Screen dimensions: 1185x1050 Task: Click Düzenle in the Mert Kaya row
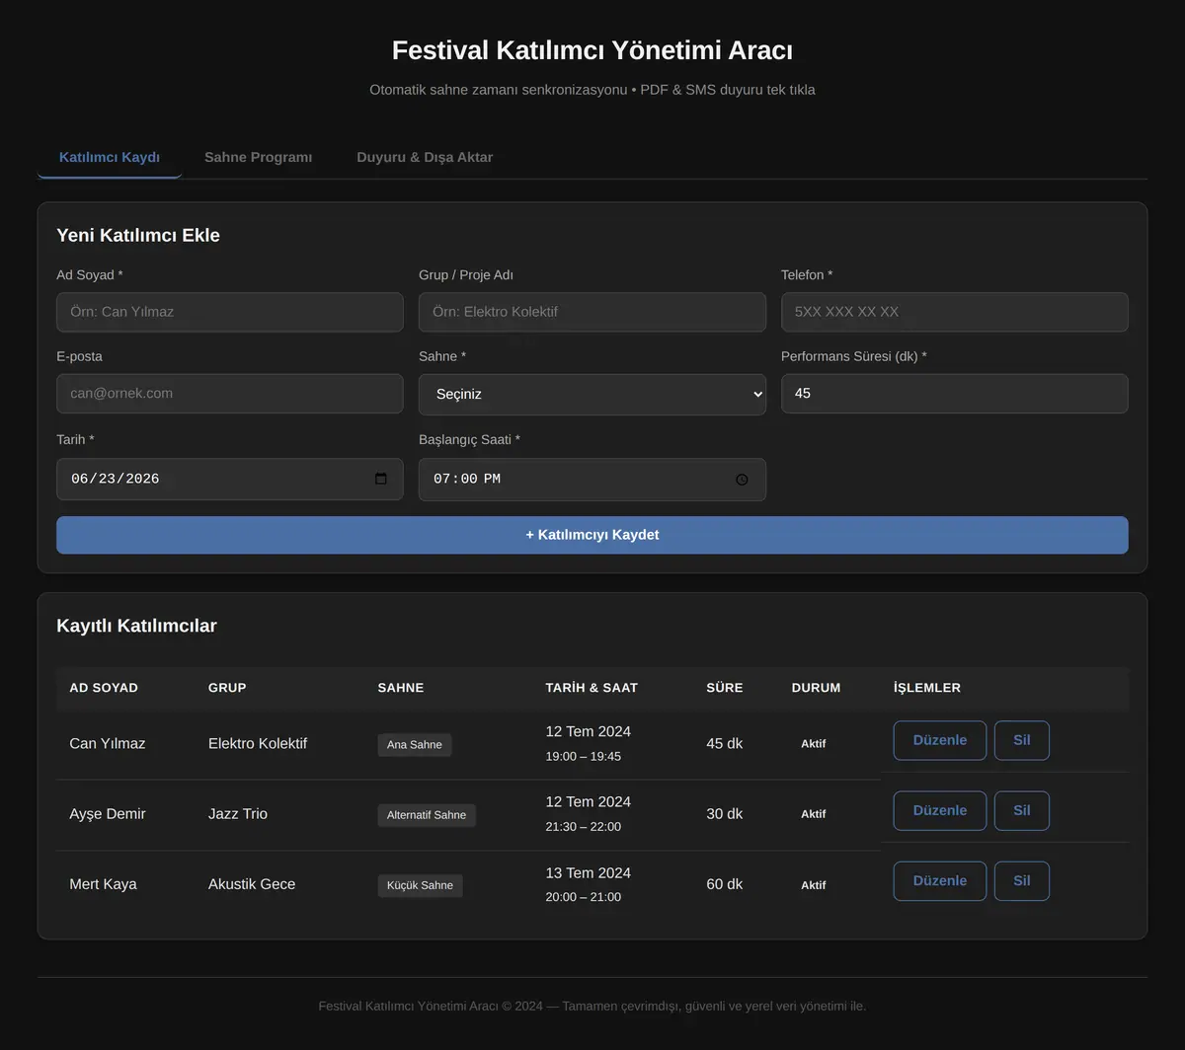(940, 881)
